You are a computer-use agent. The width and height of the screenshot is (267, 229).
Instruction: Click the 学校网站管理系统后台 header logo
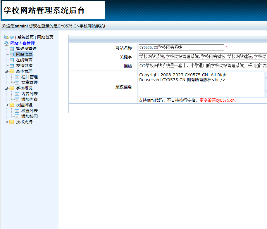click(x=54, y=10)
